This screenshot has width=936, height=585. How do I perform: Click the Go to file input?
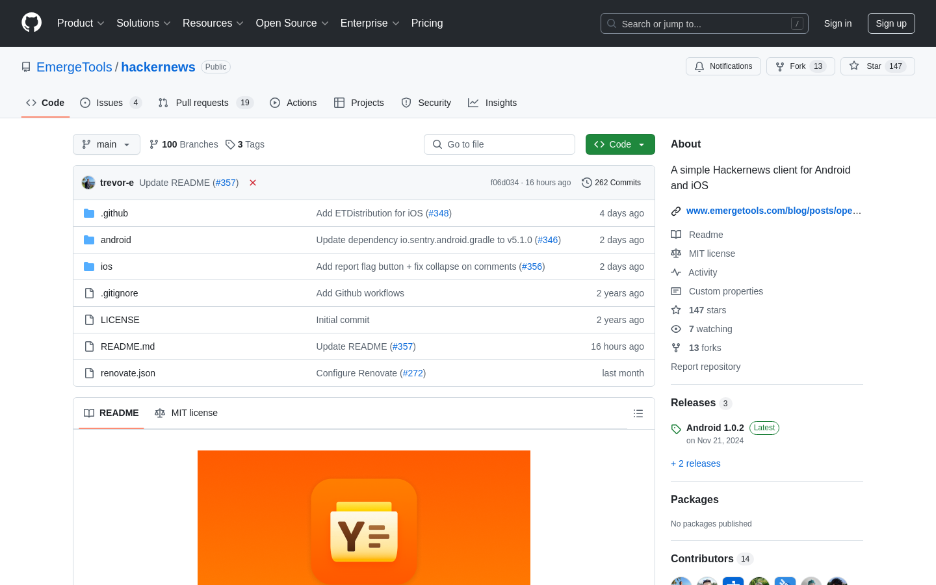tap(499, 144)
